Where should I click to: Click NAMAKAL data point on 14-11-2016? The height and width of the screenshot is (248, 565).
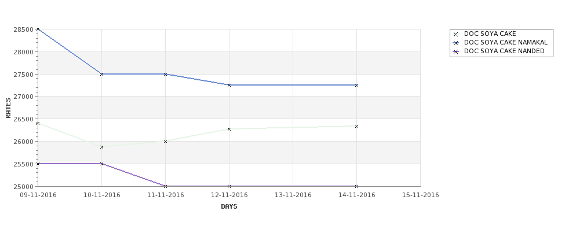click(357, 85)
